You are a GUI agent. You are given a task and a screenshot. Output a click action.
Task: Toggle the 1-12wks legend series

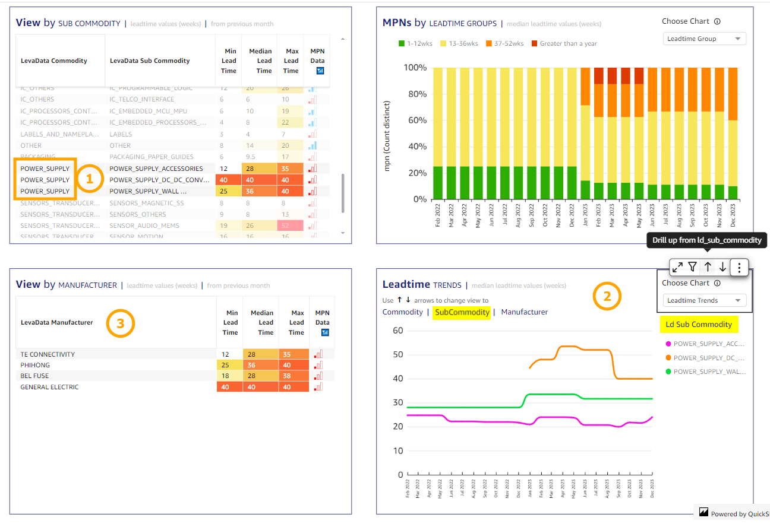pos(416,43)
